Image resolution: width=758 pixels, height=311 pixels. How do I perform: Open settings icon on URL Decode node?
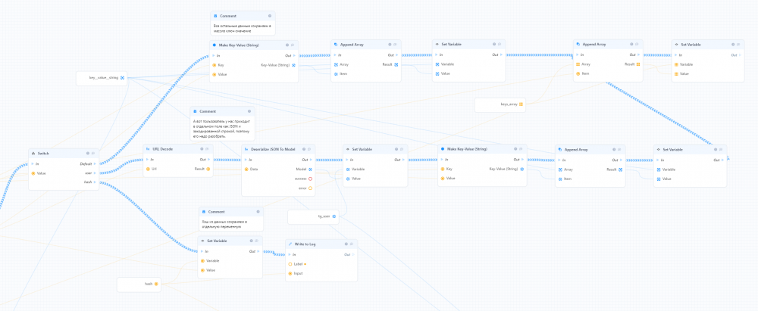(x=202, y=149)
